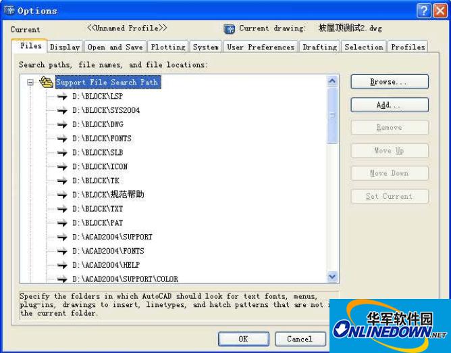
Task: Select the D:\ACAD2004\SUPPORT\COLOR path
Action: (125, 279)
